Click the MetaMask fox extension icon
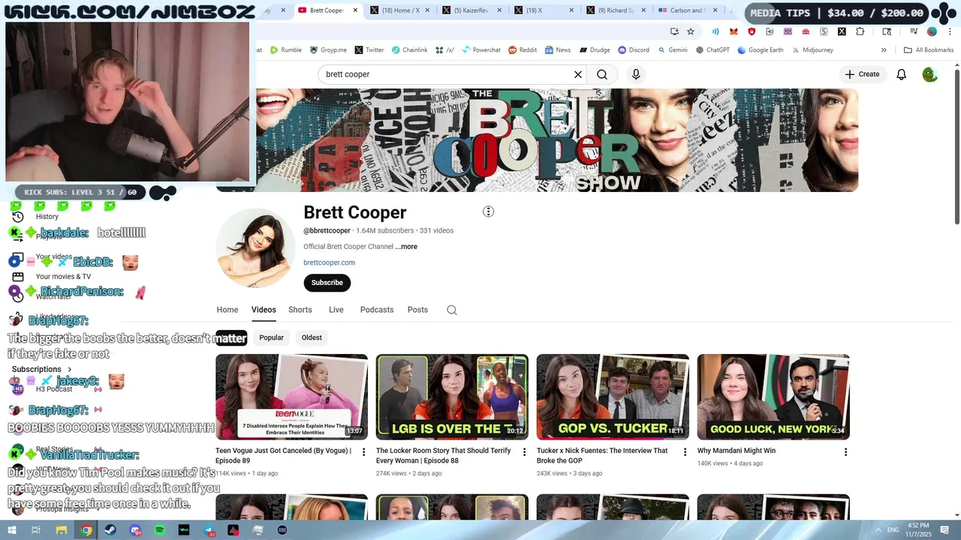This screenshot has height=540, width=961. coord(734,31)
